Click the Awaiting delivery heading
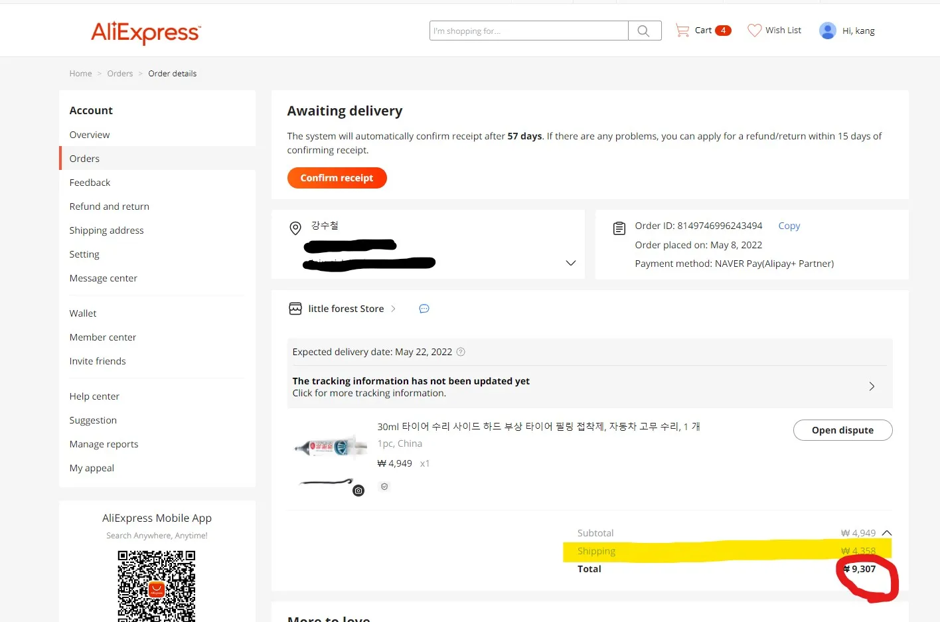The image size is (940, 622). coord(345,111)
